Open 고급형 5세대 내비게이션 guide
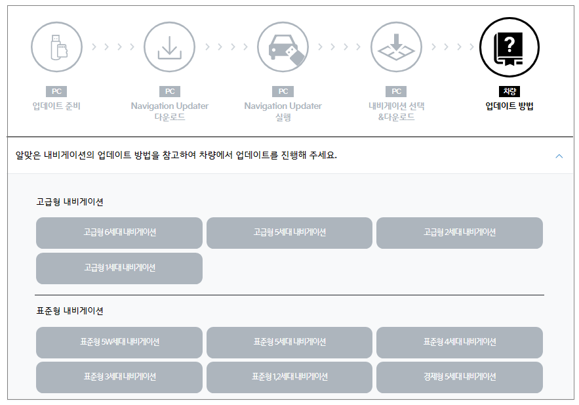The image size is (579, 405). 290,233
